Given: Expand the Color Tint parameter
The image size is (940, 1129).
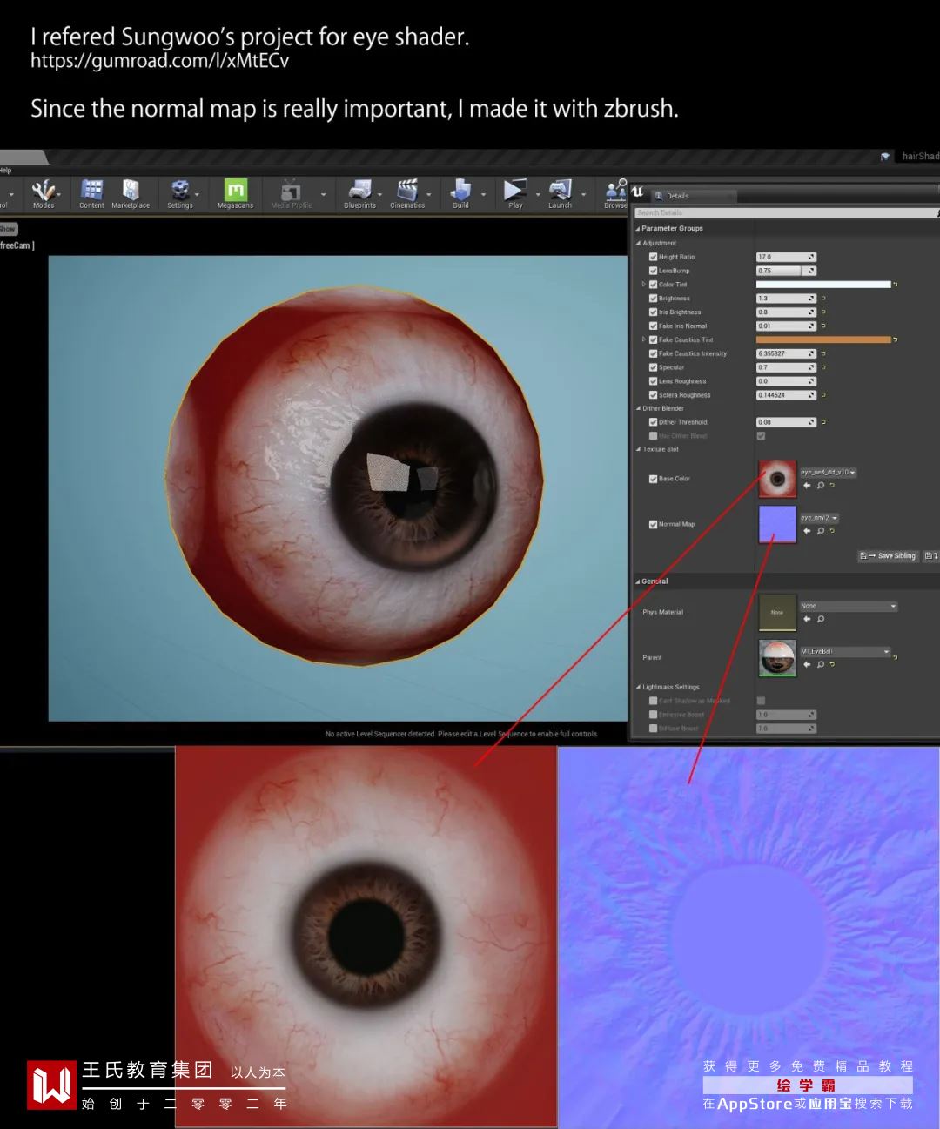Looking at the screenshot, I should (x=643, y=285).
